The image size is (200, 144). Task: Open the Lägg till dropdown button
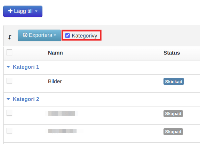point(23,11)
